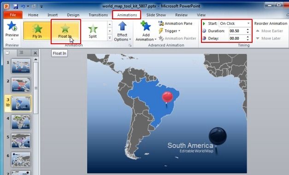This screenshot has height=175, width=289.
Task: Click the Trigger lightning icon
Action: (x=161, y=31)
